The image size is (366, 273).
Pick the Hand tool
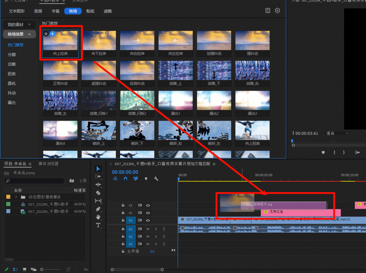click(98, 217)
